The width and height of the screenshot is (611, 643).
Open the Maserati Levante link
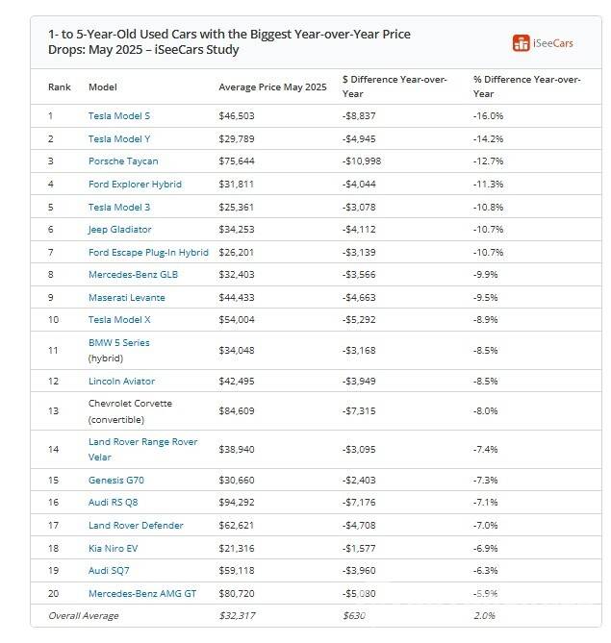[x=128, y=298]
